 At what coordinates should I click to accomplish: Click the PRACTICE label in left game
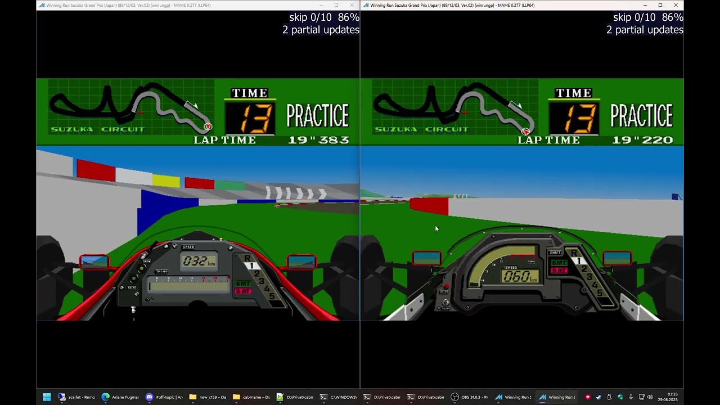(x=318, y=115)
